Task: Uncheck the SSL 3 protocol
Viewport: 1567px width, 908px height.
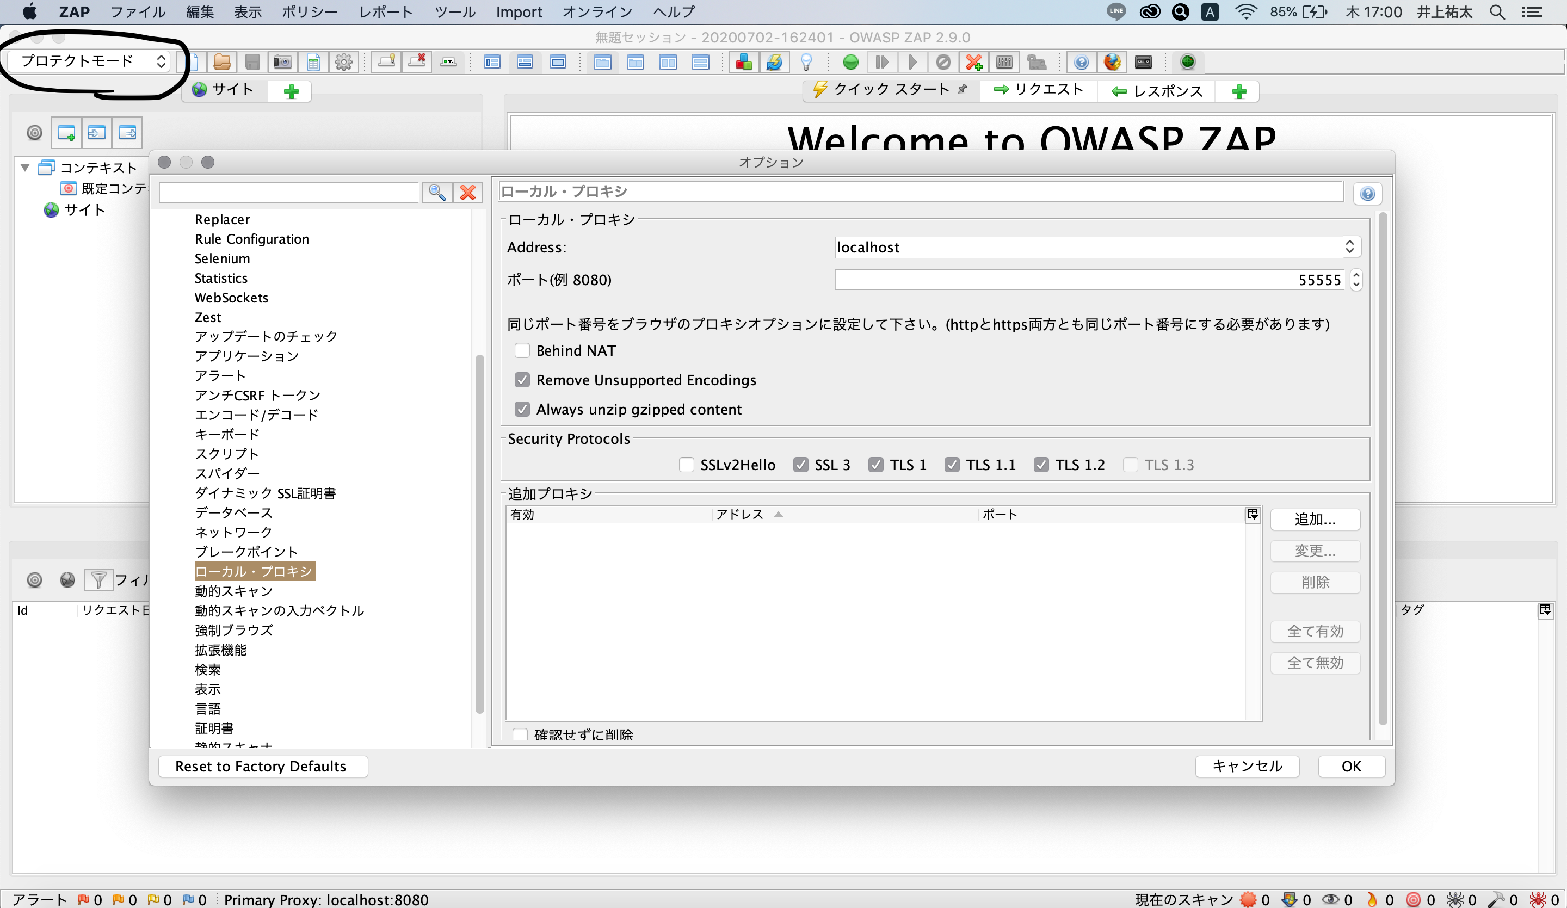Action: tap(801, 465)
